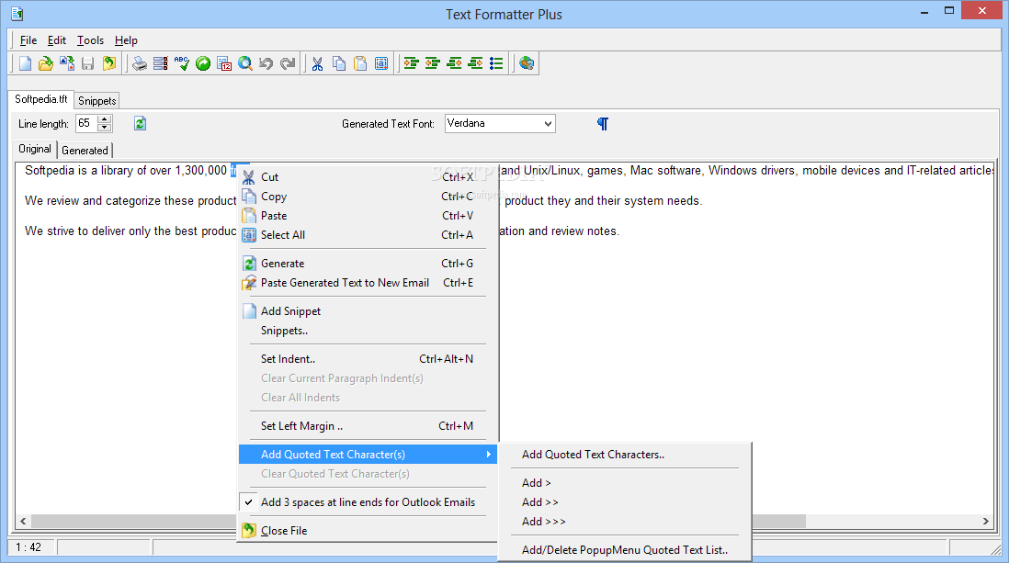This screenshot has height=563, width=1009.
Task: Click the magnifier Find icon in toolbar
Action: (245, 63)
